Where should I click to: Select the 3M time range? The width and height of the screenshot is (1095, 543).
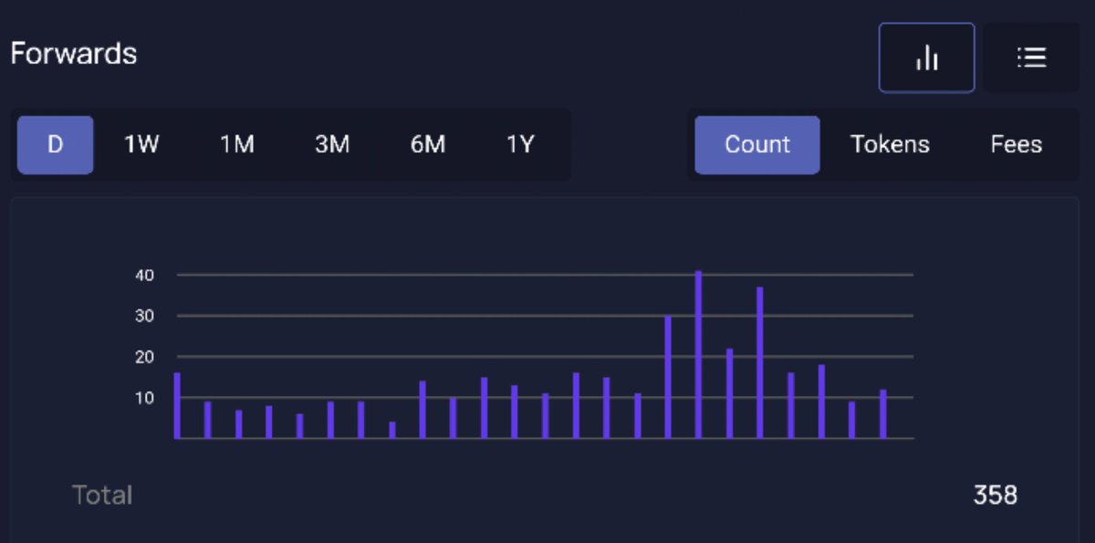[x=332, y=144]
